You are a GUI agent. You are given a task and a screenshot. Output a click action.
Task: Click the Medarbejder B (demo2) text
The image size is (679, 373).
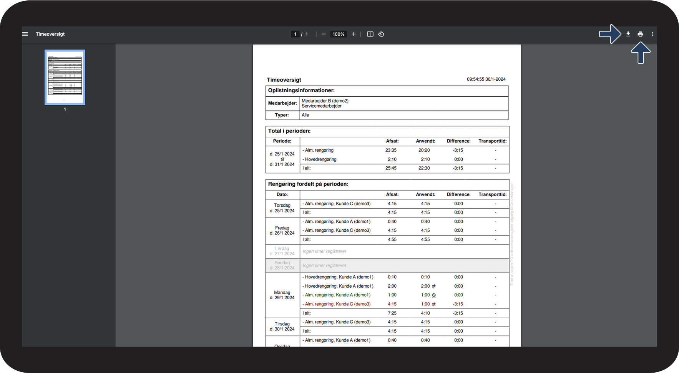coord(325,101)
